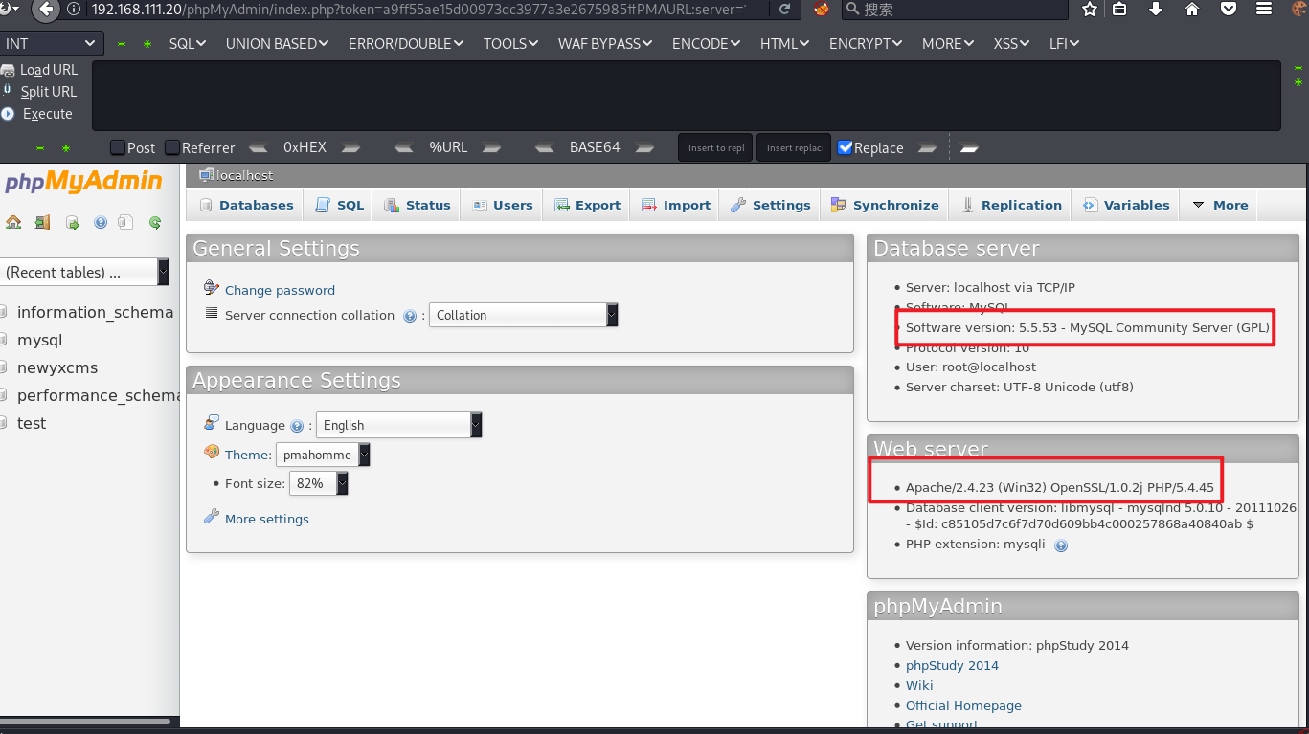Click help icon next to Language
This screenshot has height=734, width=1309.
pyautogui.click(x=297, y=426)
